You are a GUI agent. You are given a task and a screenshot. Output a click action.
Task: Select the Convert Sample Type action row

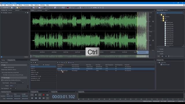(x=106, y=70)
